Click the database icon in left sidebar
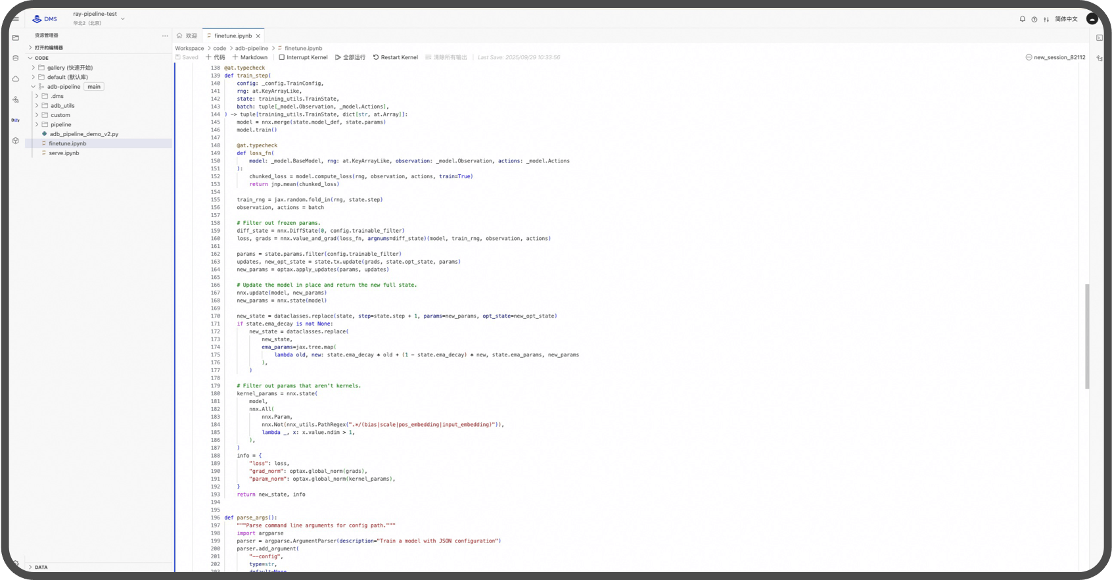 point(16,59)
